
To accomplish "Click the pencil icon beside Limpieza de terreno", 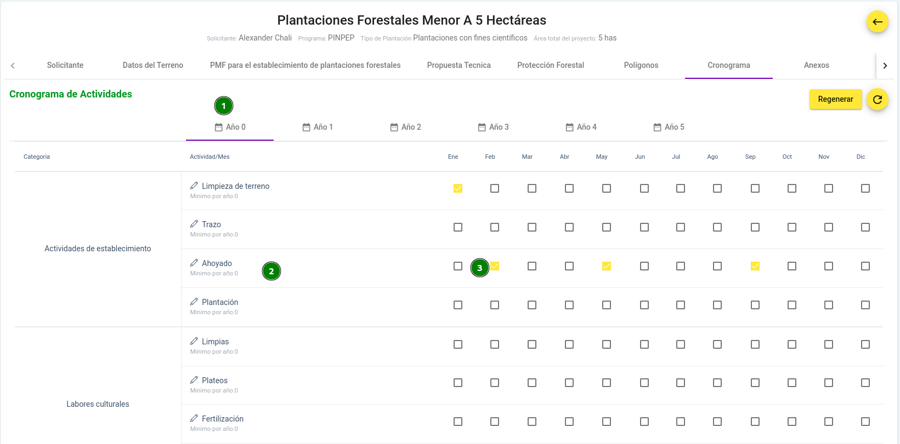I will (x=194, y=186).
